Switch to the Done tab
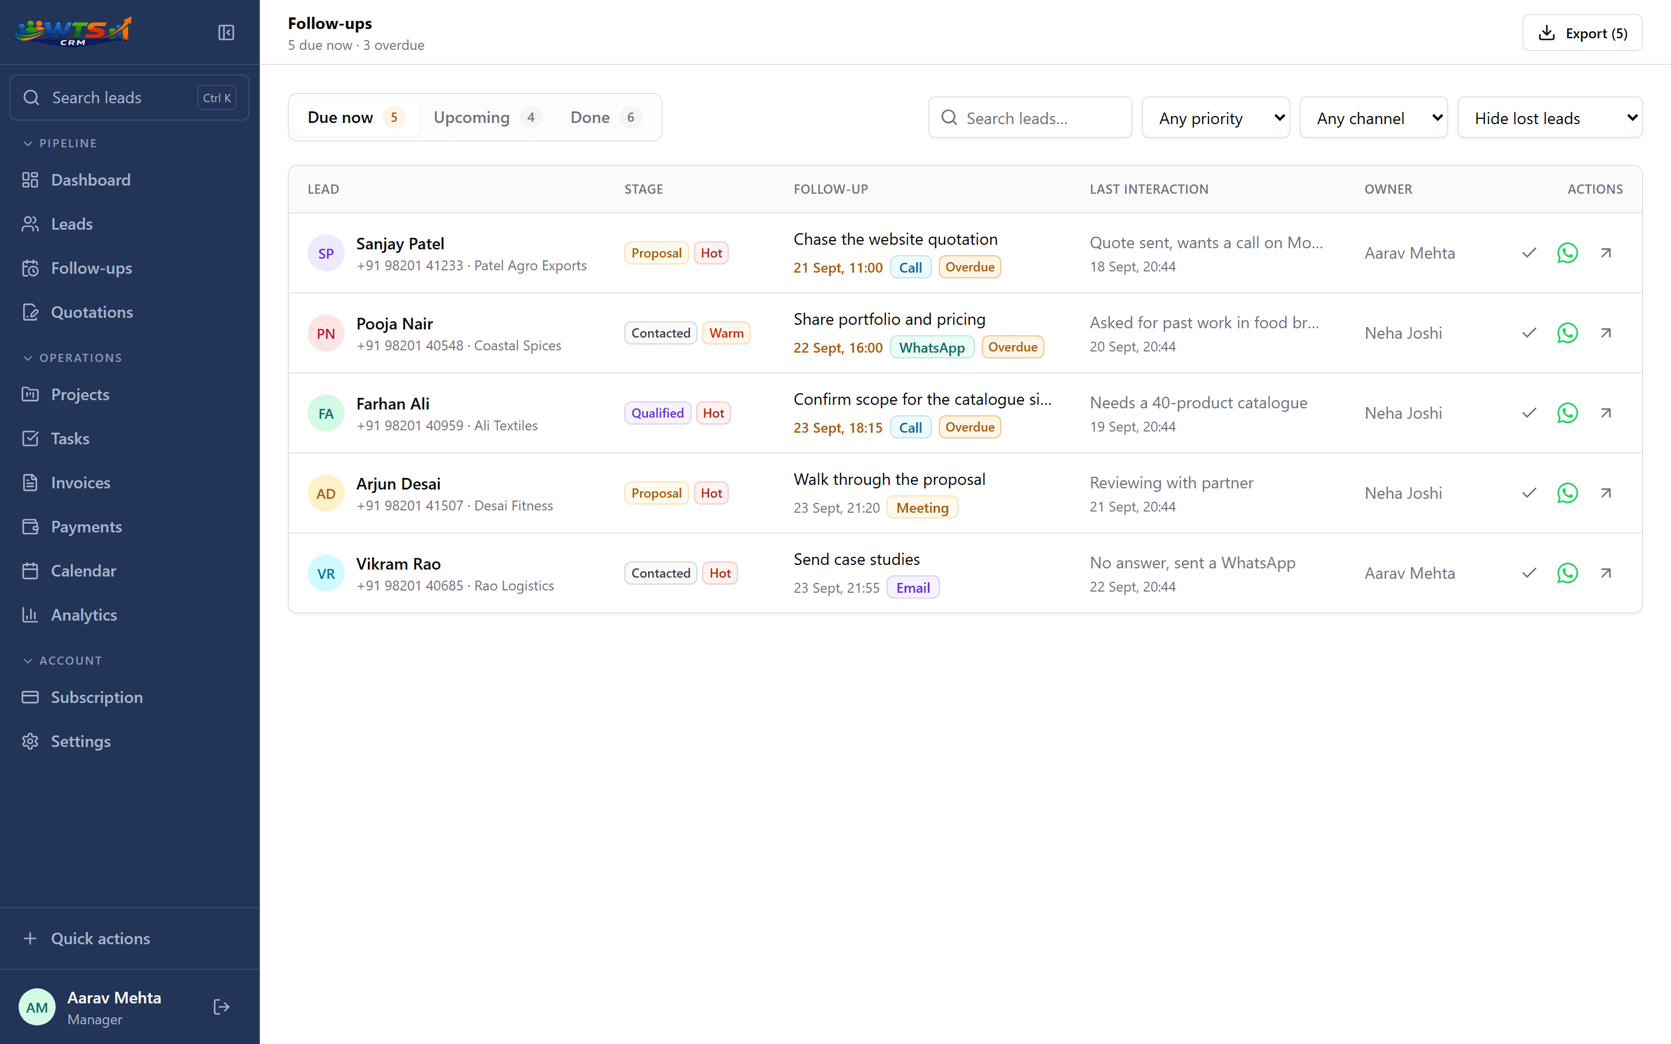The height and width of the screenshot is (1044, 1671). click(x=606, y=117)
